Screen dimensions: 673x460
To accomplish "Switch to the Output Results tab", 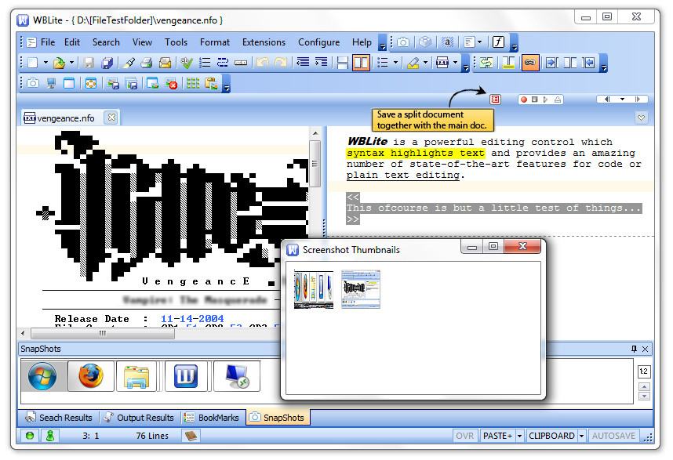I will (140, 418).
